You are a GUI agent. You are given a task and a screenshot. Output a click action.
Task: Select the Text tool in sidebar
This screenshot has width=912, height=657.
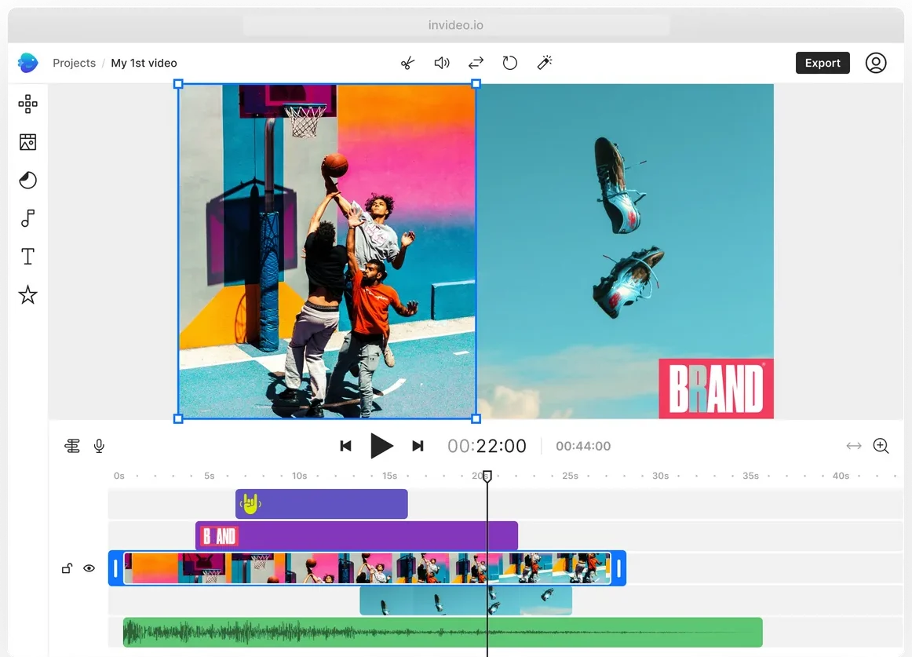27,257
